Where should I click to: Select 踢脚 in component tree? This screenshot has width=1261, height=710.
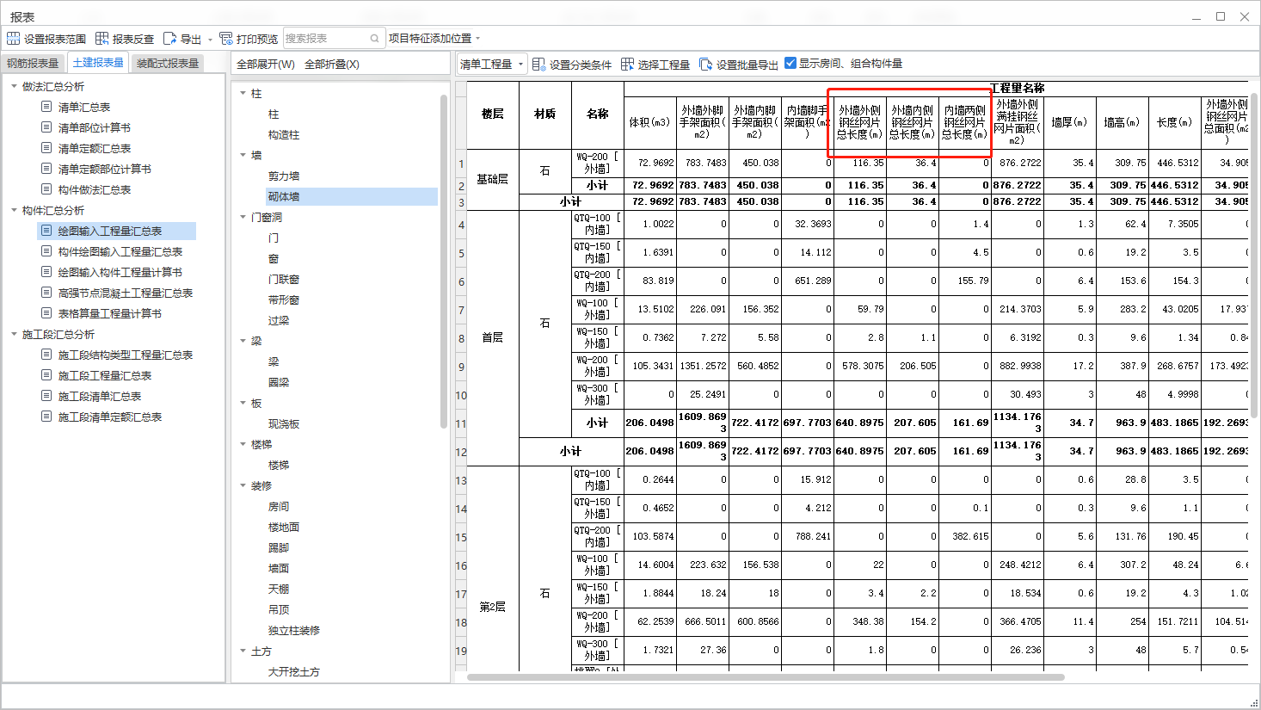pos(279,547)
